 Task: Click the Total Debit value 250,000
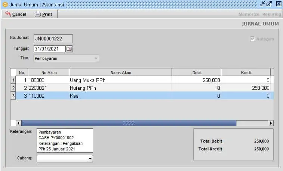click(x=261, y=141)
